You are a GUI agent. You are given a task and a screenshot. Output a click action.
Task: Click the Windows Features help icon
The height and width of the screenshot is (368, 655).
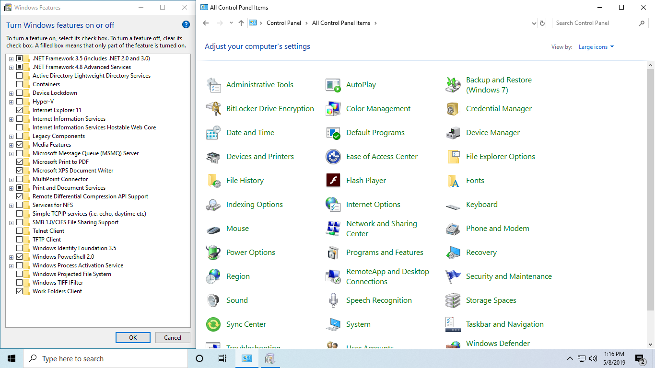[x=186, y=25]
